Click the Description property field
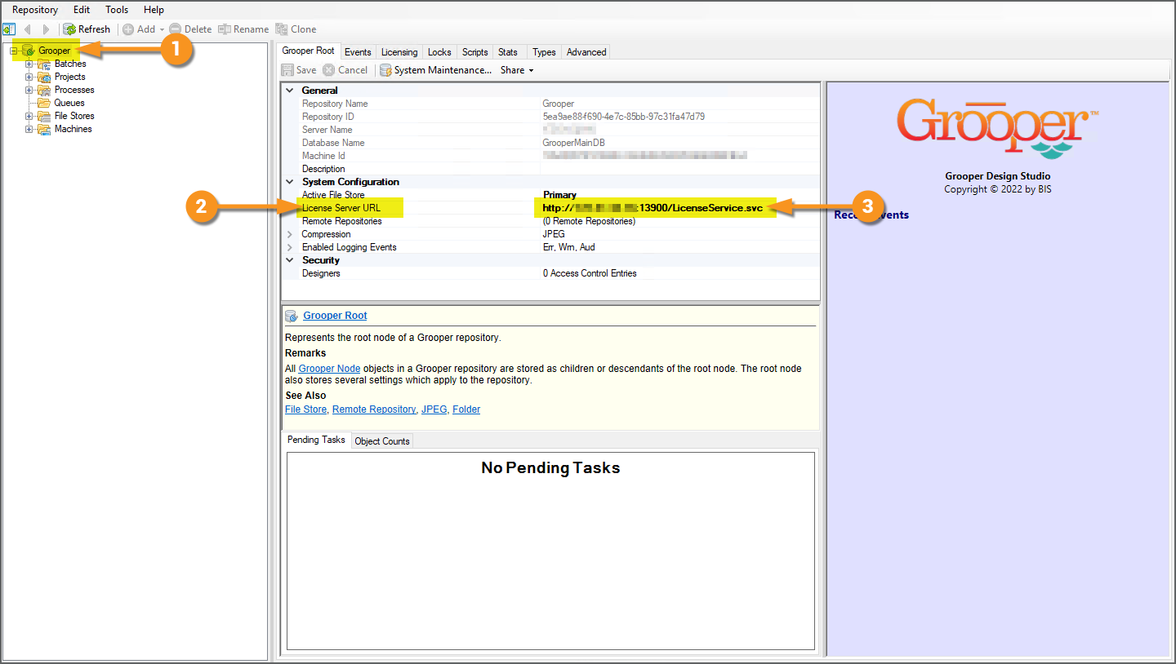This screenshot has height=664, width=1176. [x=679, y=169]
